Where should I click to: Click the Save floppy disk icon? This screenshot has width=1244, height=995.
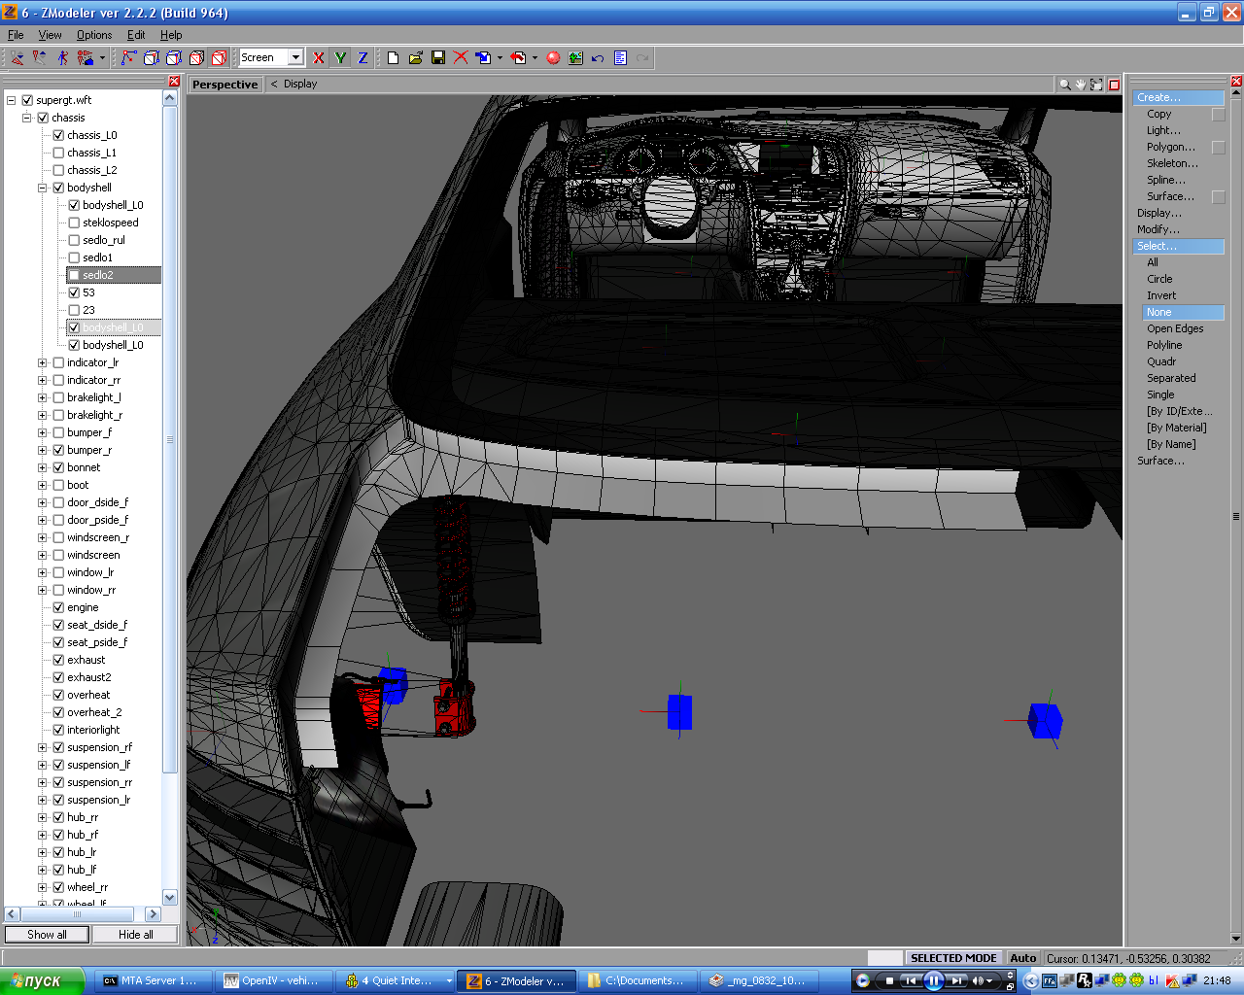(x=438, y=58)
